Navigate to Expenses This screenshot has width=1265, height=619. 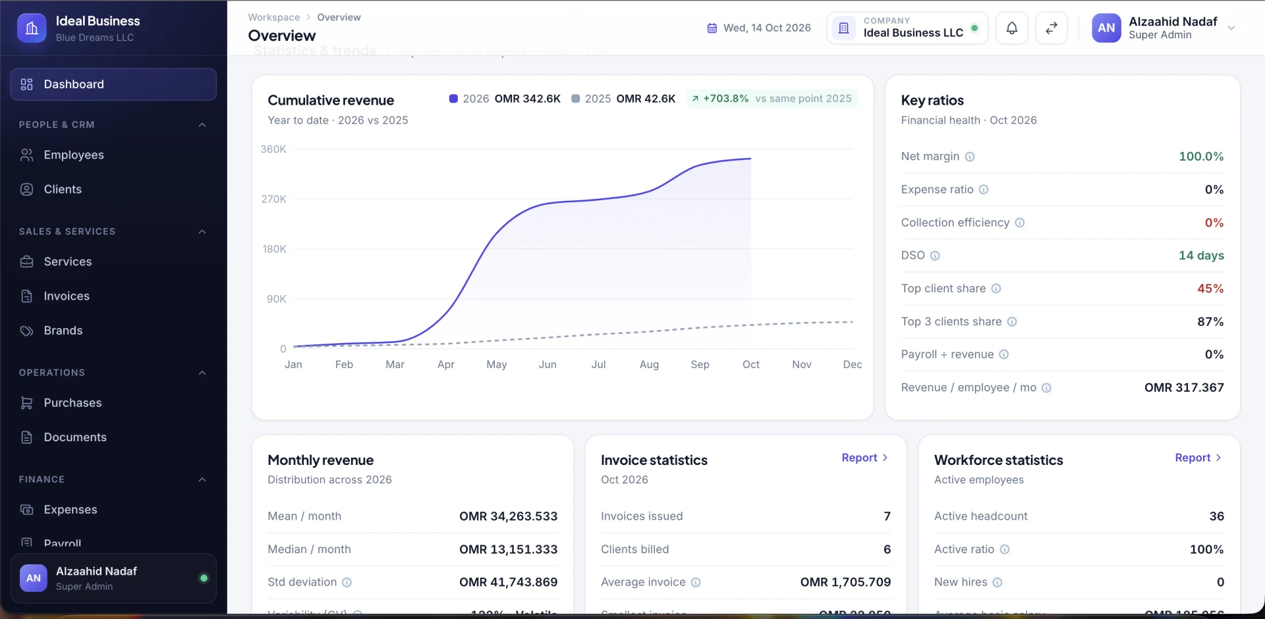(x=113, y=510)
